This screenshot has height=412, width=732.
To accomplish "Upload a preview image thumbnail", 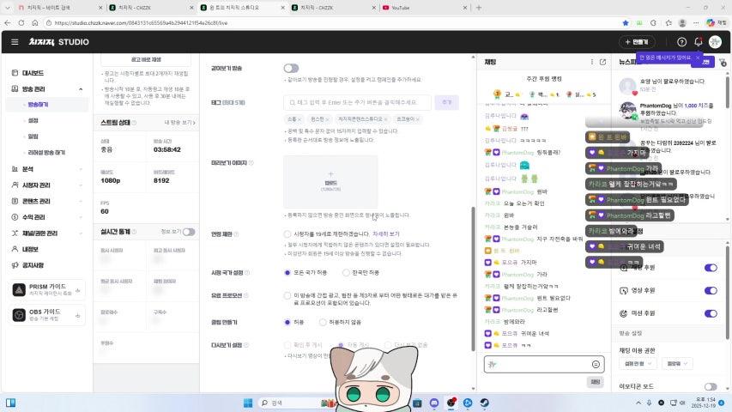I will 330,182.
